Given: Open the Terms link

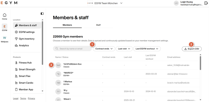Looking at the screenshot, I should pyautogui.click(x=23, y=98).
